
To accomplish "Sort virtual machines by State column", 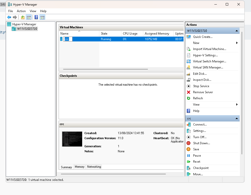I will 110,34.
